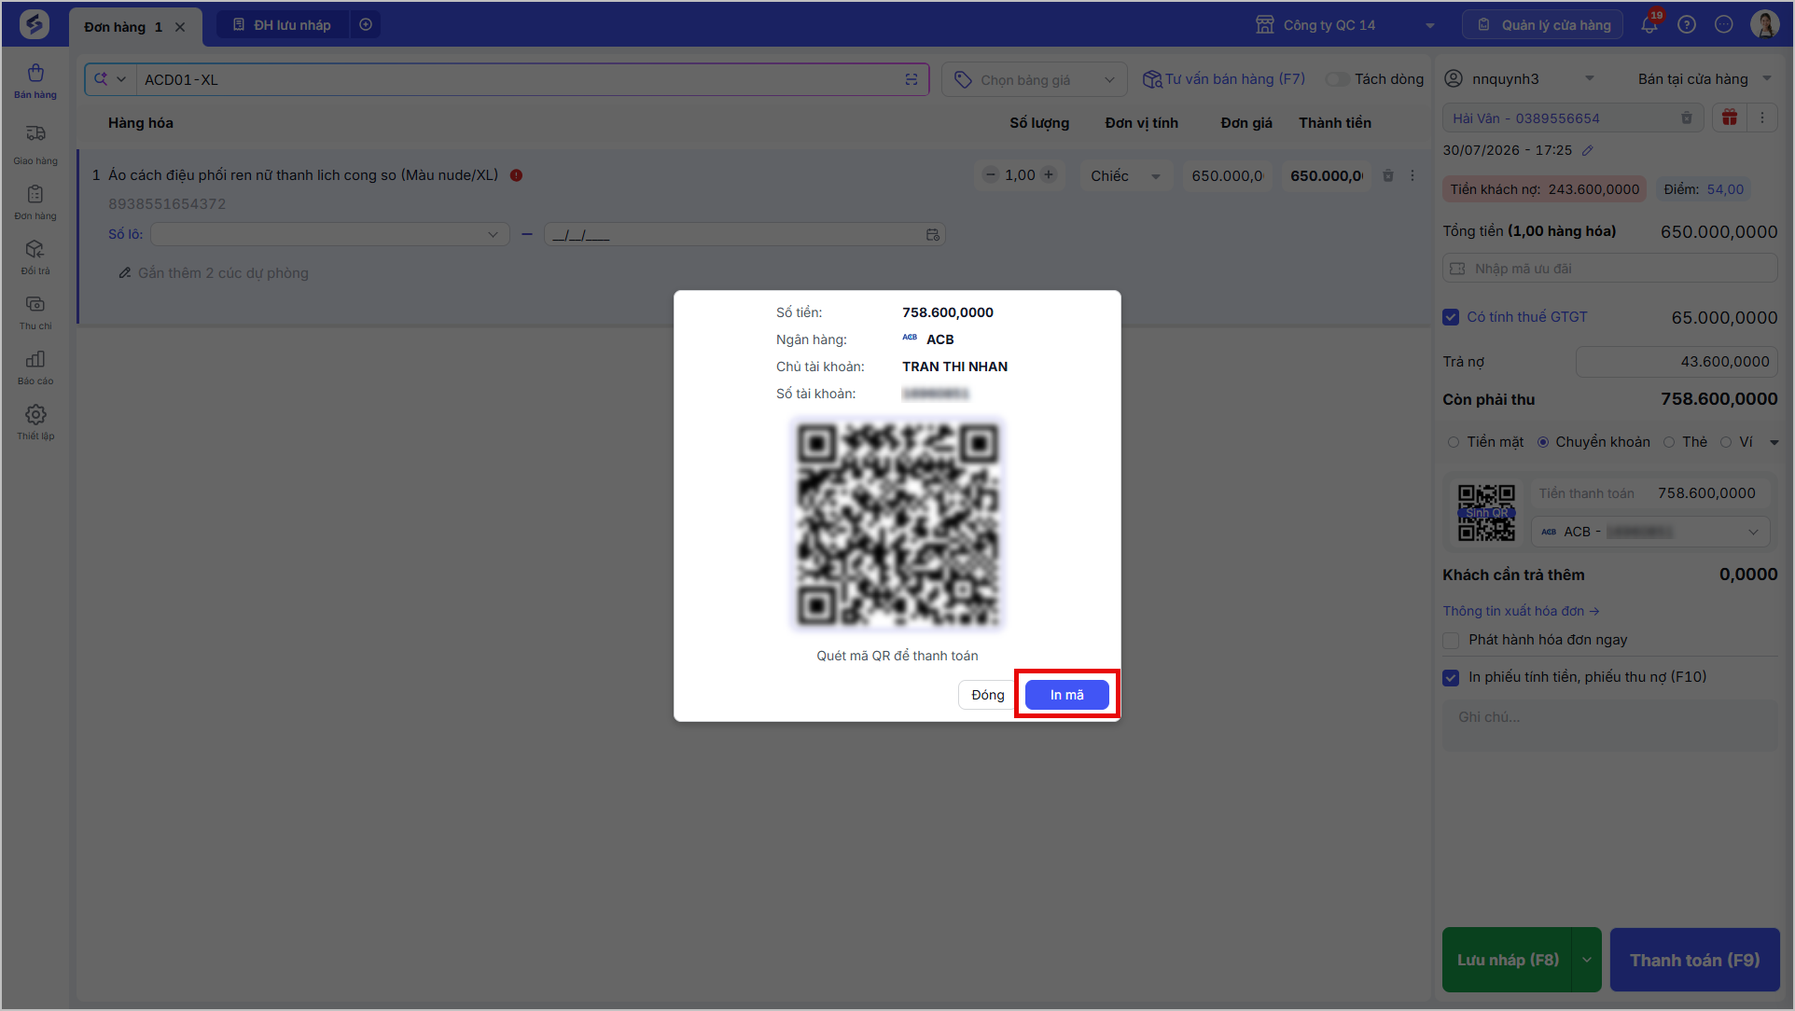Open the Chọn bảng giá dropdown
Screen dimensions: 1795x1011
click(1034, 80)
